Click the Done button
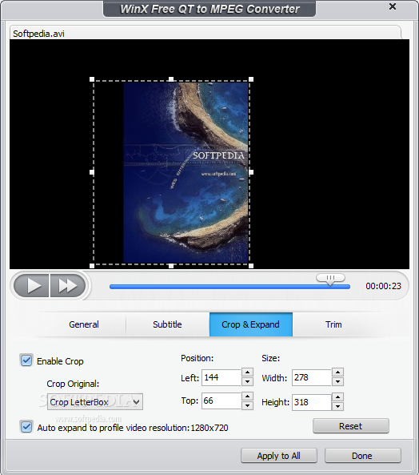Screen dimensions: 419x475 pyautogui.click(x=363, y=456)
